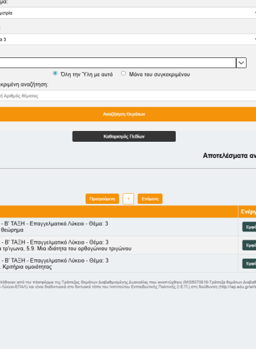Screen dimensions: 256x349
Task: Open the Γεωμετρία subject dropdown
Action: [128, 13]
